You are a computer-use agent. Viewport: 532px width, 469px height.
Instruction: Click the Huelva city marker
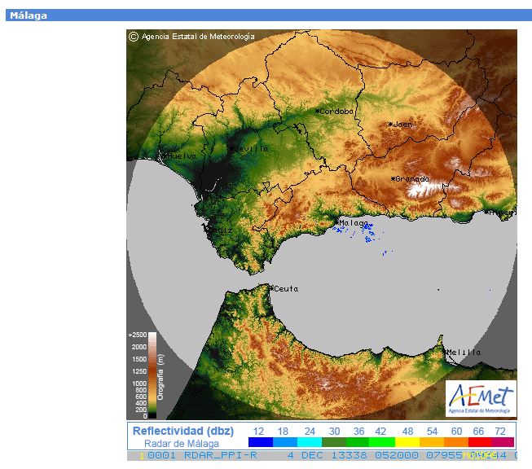tap(165, 155)
